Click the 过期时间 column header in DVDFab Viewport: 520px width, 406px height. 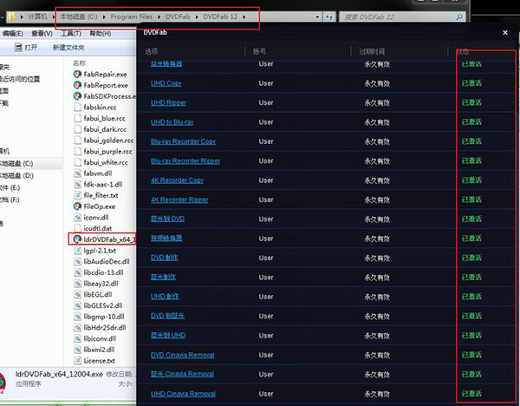[x=372, y=51]
